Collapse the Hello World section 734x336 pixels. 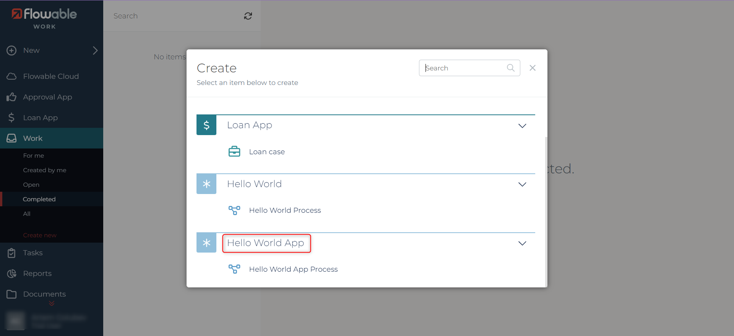point(522,184)
